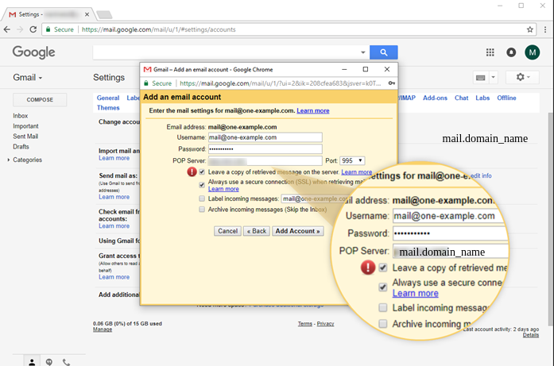Screen dimensions: 554x366
Task: Click the COMPOSE button
Action: click(40, 100)
